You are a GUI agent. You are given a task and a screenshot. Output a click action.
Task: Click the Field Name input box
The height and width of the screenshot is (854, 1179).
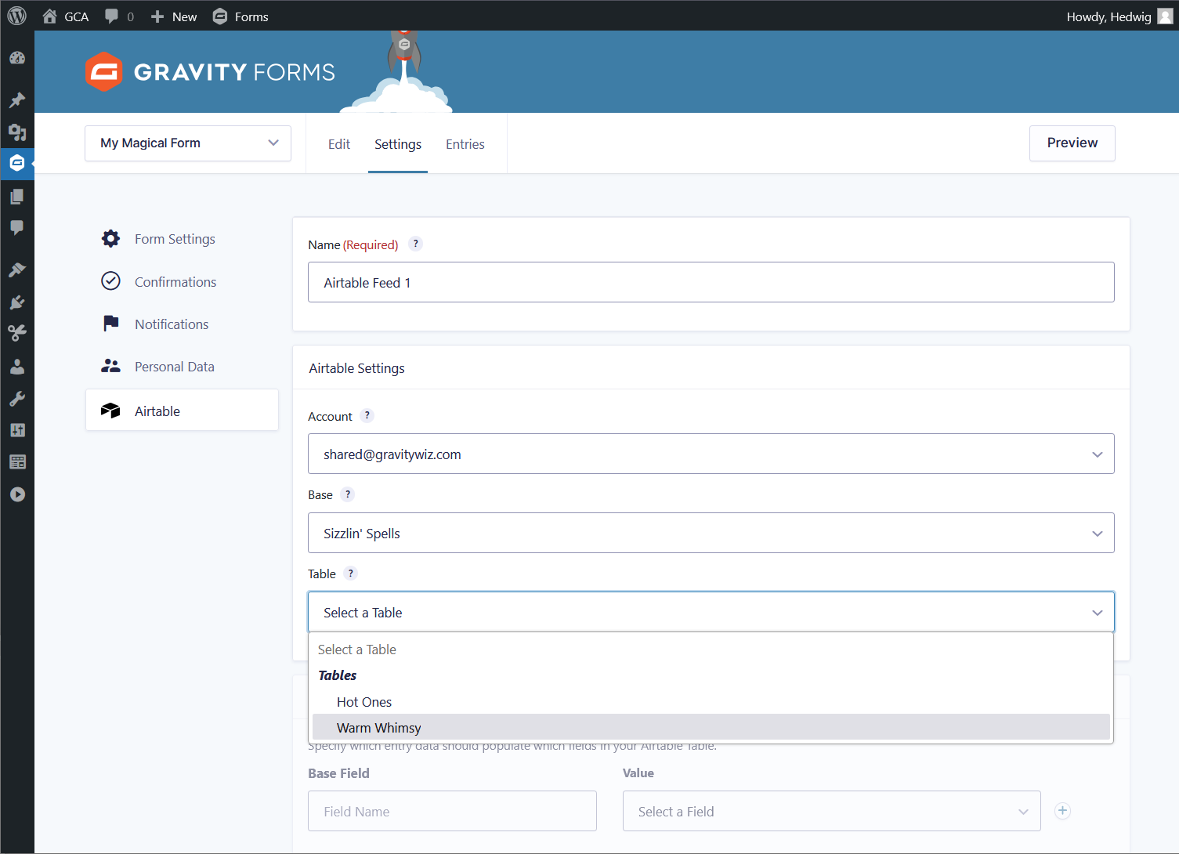click(x=453, y=811)
